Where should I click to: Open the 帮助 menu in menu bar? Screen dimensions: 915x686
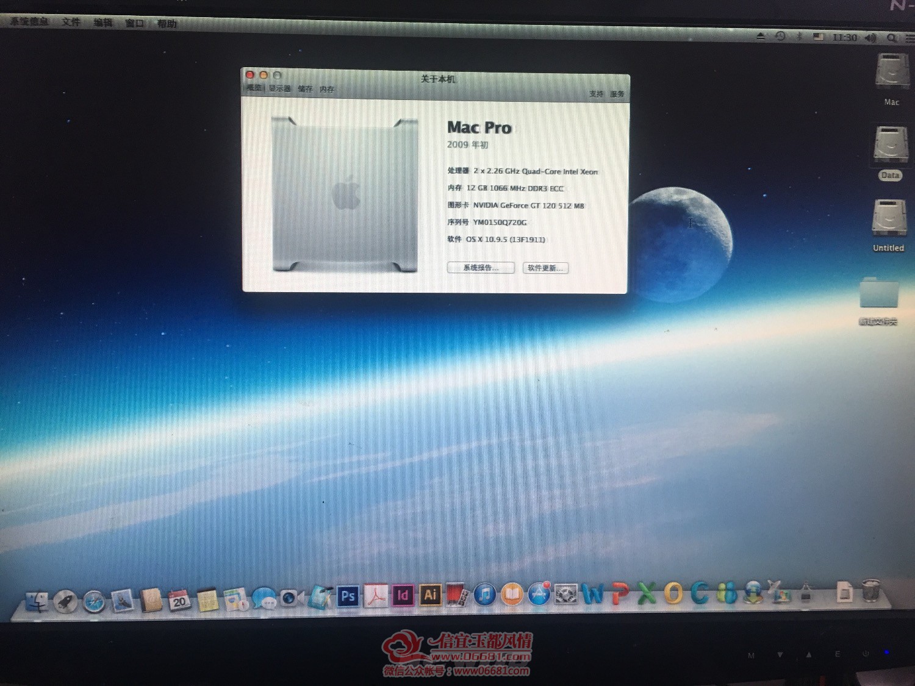click(167, 24)
